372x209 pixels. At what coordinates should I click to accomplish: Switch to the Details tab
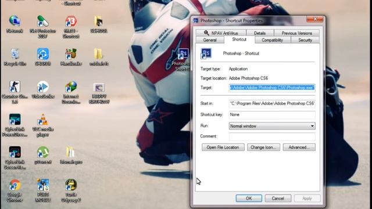point(260,33)
